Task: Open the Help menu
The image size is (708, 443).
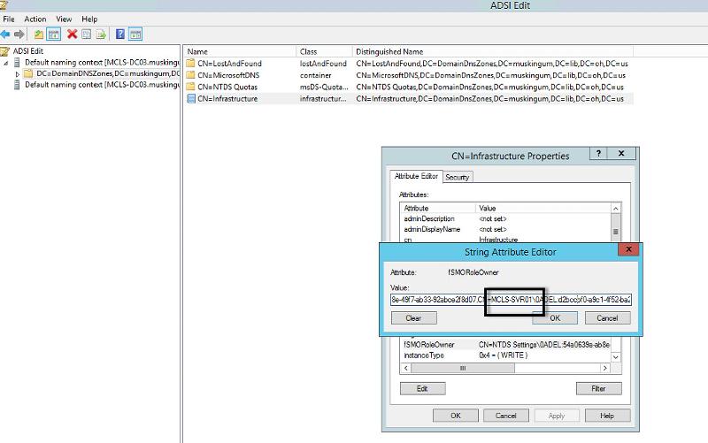Action: click(89, 19)
